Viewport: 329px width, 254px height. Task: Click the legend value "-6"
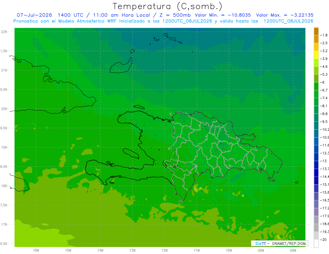[323, 82]
